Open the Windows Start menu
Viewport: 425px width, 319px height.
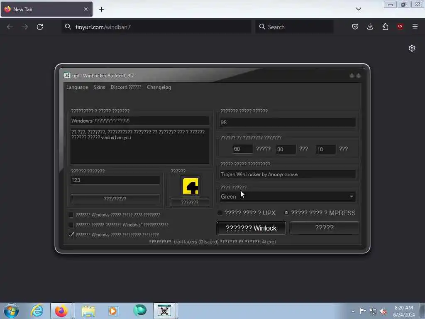pyautogui.click(x=11, y=311)
